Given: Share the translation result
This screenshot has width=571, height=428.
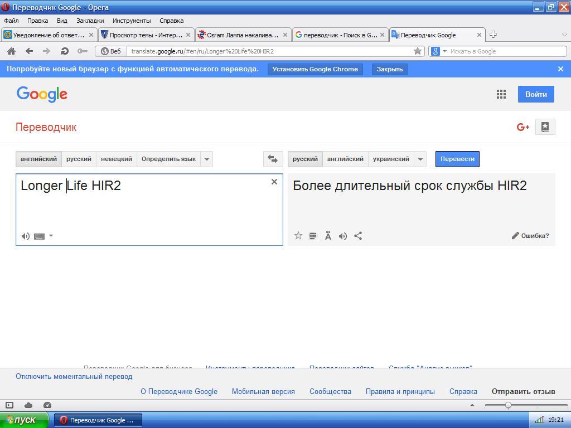Looking at the screenshot, I should coord(358,236).
